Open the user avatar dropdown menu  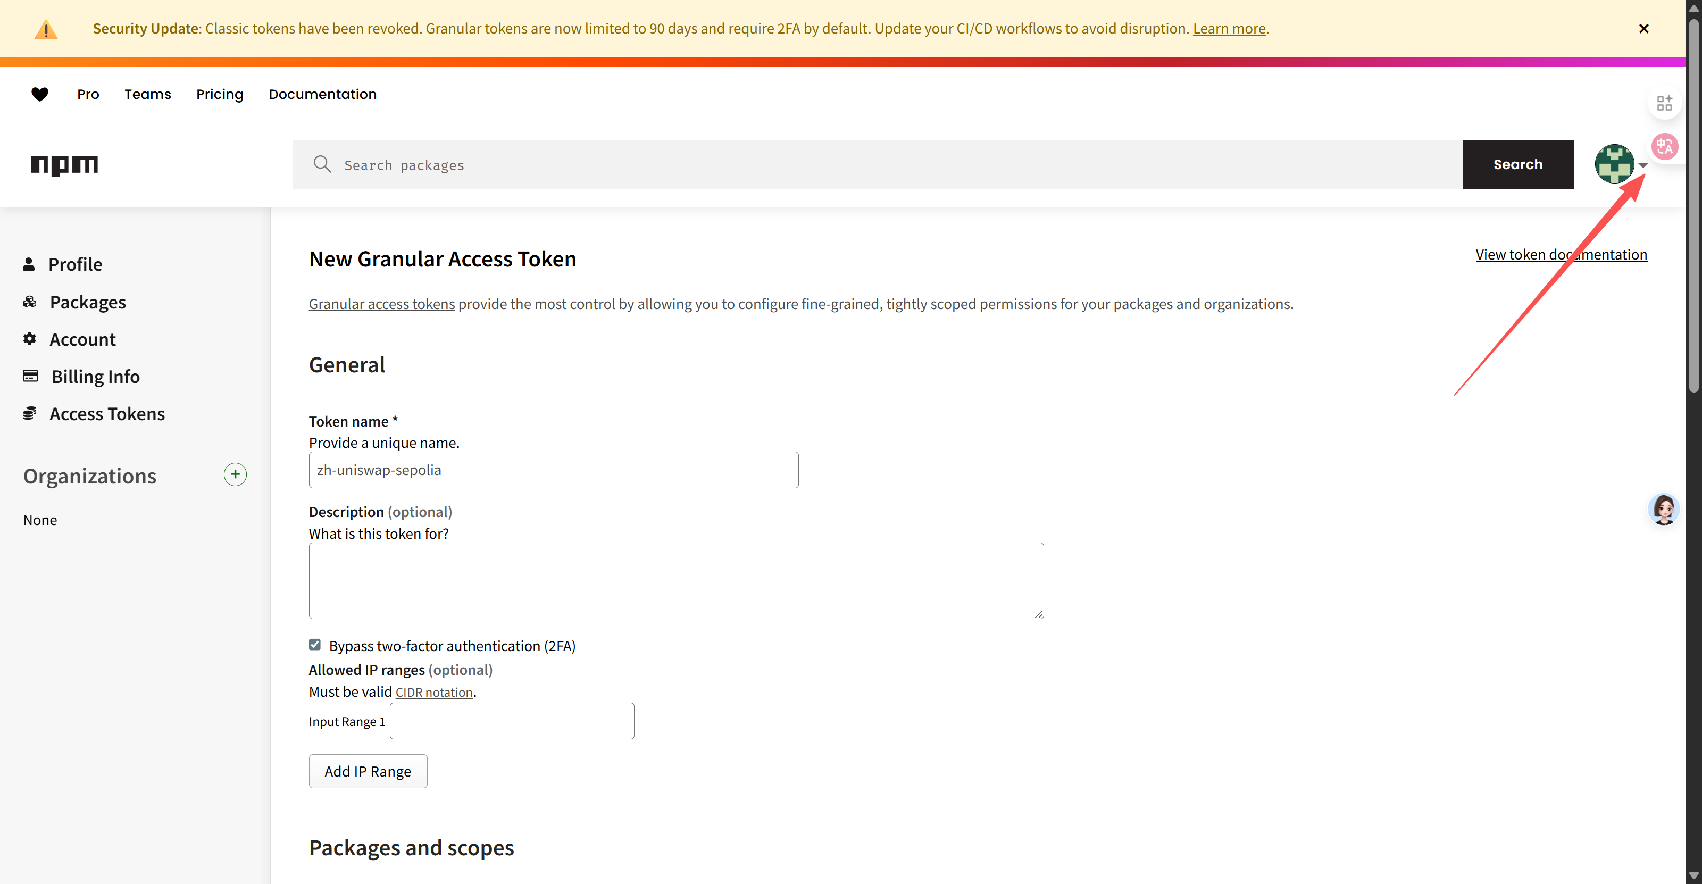click(1614, 164)
